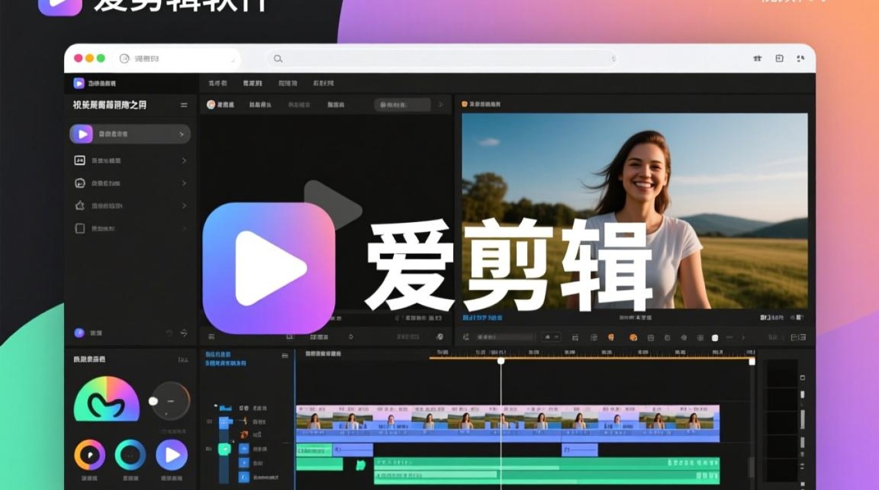Click the teal ring button in the color panel

[131, 455]
